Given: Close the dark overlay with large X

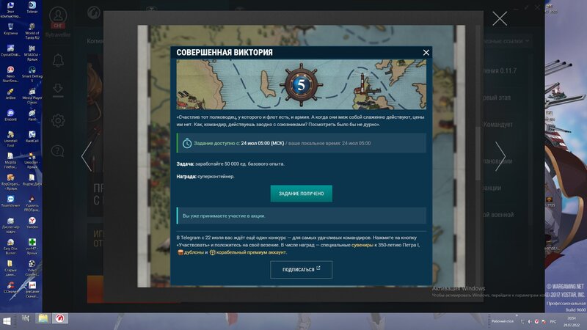Looking at the screenshot, I should (x=500, y=18).
